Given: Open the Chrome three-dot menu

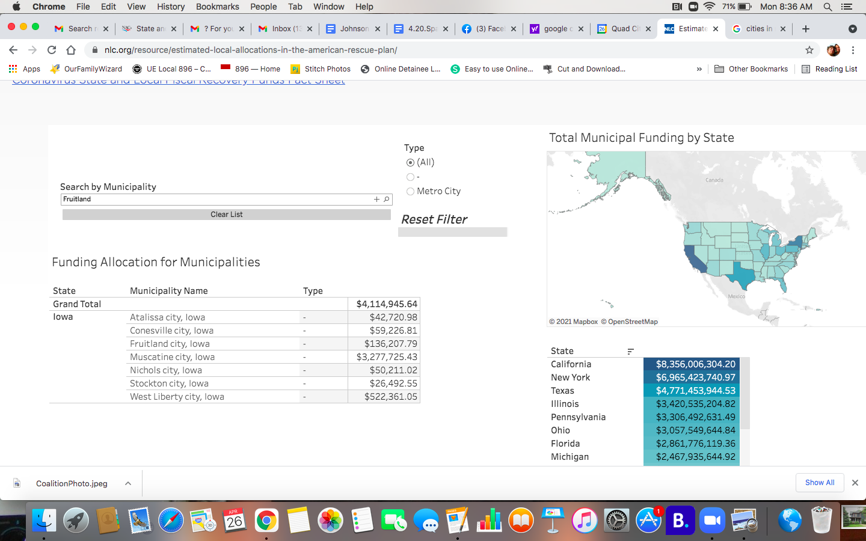Looking at the screenshot, I should pyautogui.click(x=853, y=50).
